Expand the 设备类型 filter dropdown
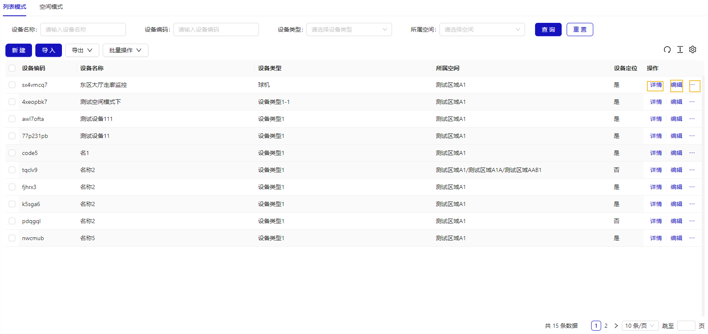708x334 pixels. (349, 29)
